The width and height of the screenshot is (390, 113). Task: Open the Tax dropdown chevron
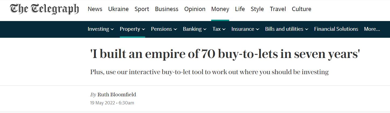[224, 29]
